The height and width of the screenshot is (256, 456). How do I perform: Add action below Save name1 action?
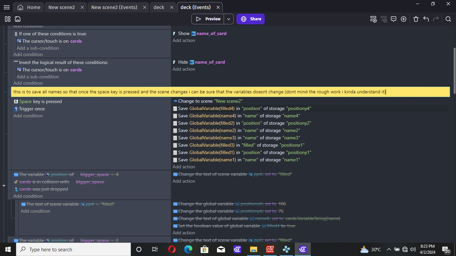(184, 167)
